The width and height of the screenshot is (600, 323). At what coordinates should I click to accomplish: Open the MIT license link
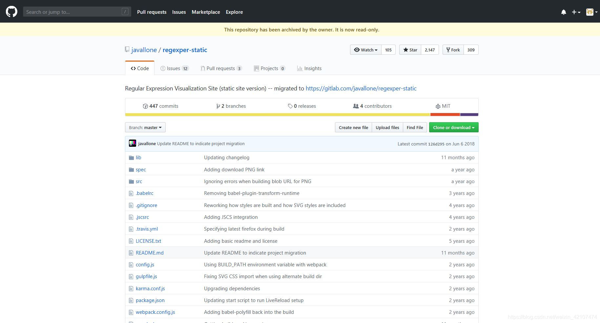[x=443, y=106]
